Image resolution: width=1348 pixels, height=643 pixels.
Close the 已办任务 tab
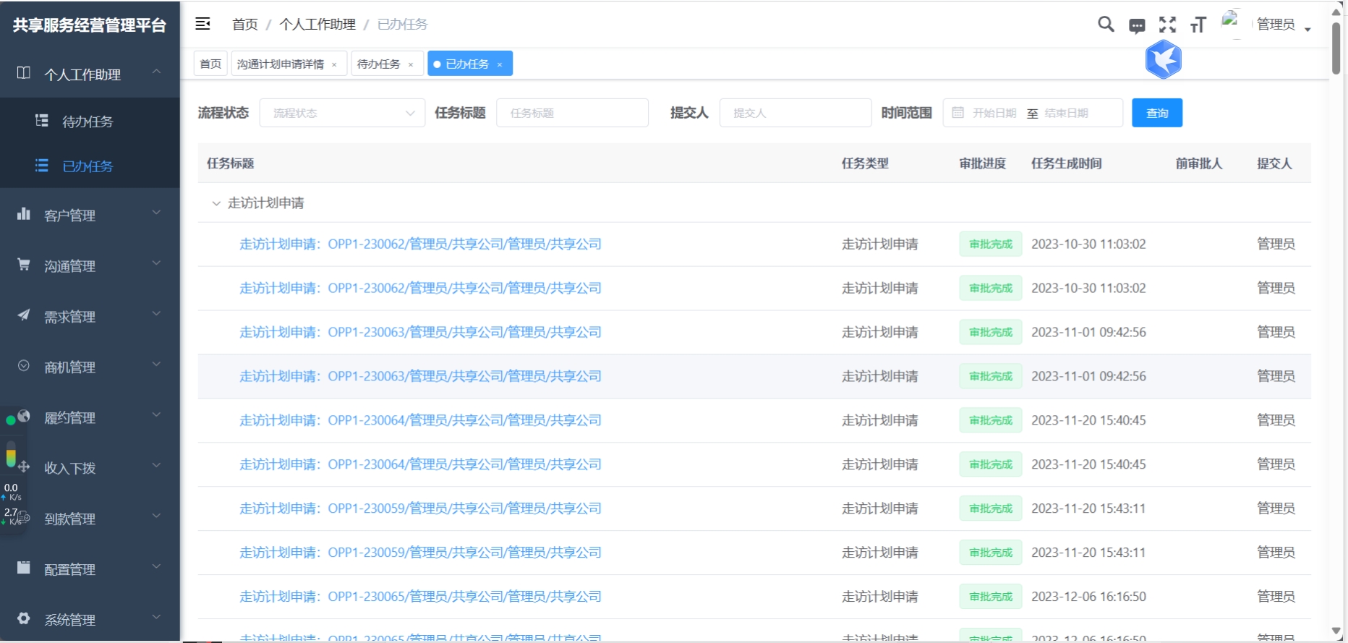coord(500,64)
